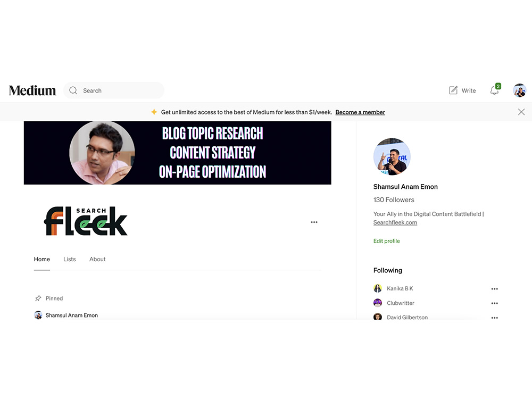Switch to the Lists tab
The image size is (532, 399).
click(70, 259)
